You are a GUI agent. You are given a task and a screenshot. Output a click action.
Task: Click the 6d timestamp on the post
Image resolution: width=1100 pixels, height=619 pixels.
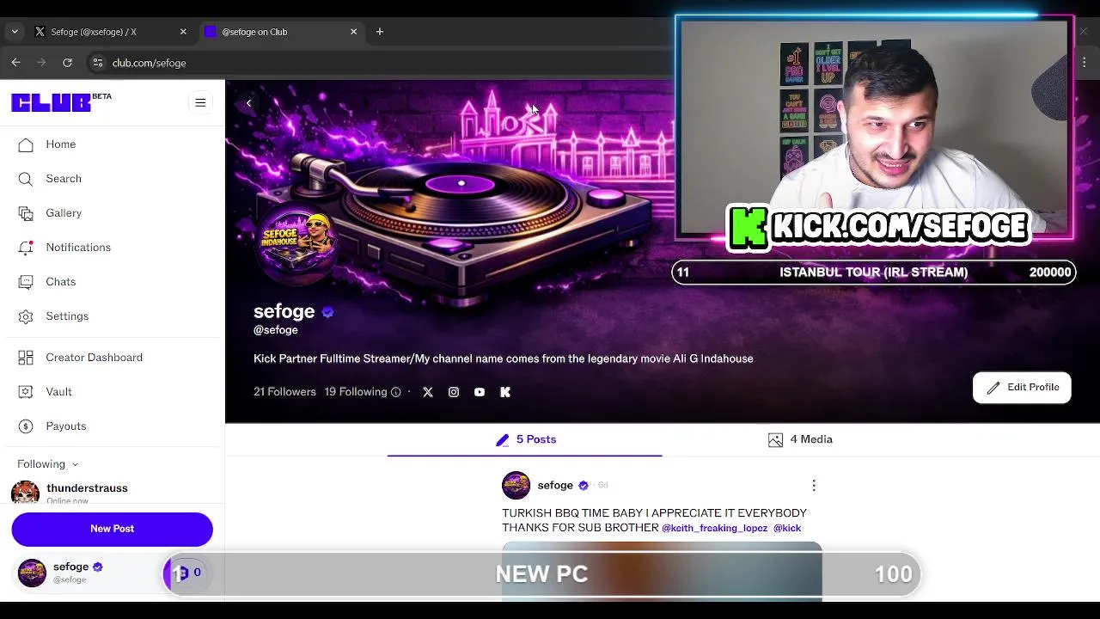(602, 486)
